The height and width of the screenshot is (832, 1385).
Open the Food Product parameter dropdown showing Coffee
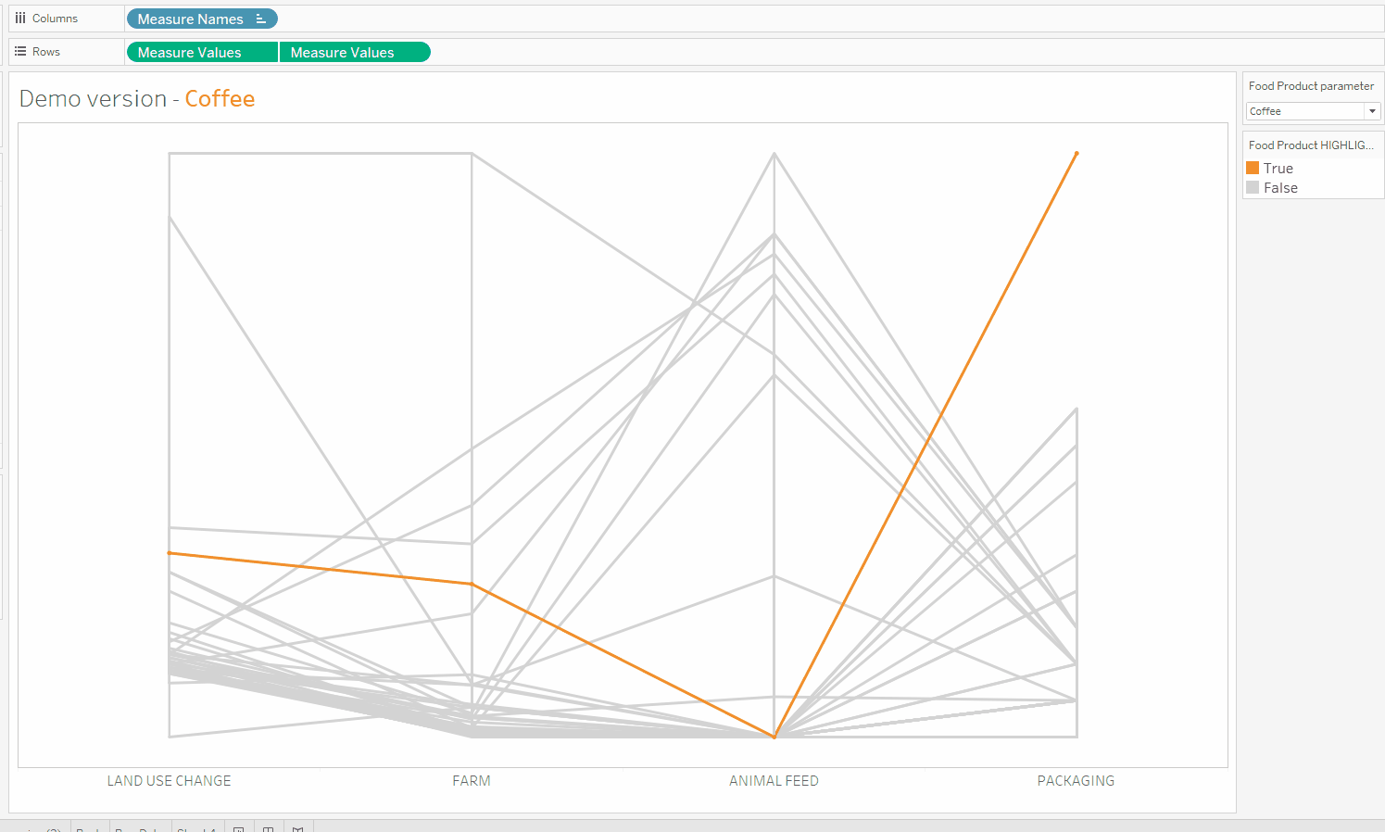pyautogui.click(x=1313, y=111)
